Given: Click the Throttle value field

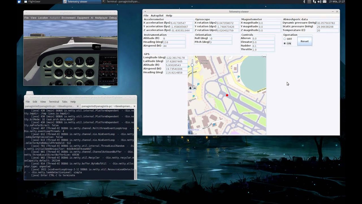Looking at the screenshot, I should 263,50.
